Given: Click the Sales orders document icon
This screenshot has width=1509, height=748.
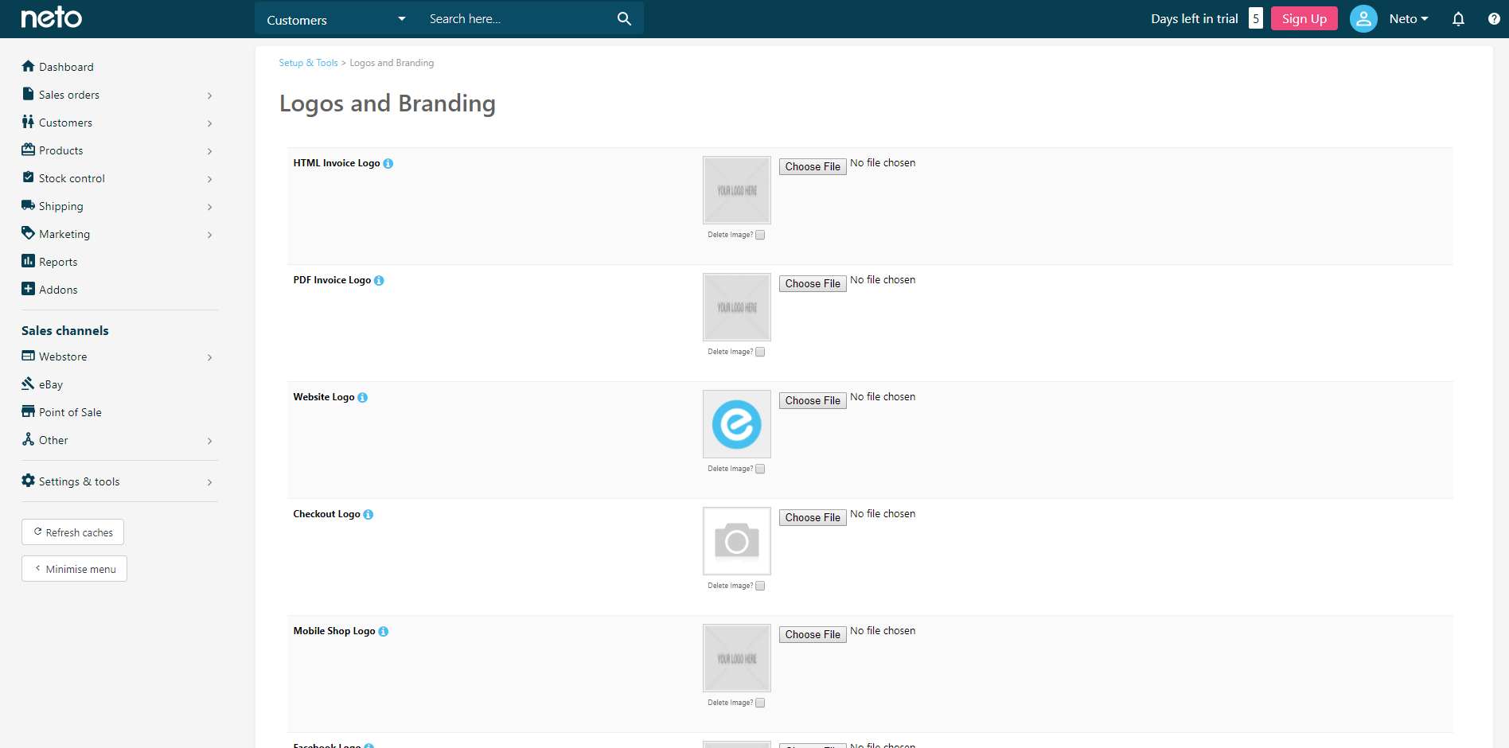Looking at the screenshot, I should click(28, 94).
